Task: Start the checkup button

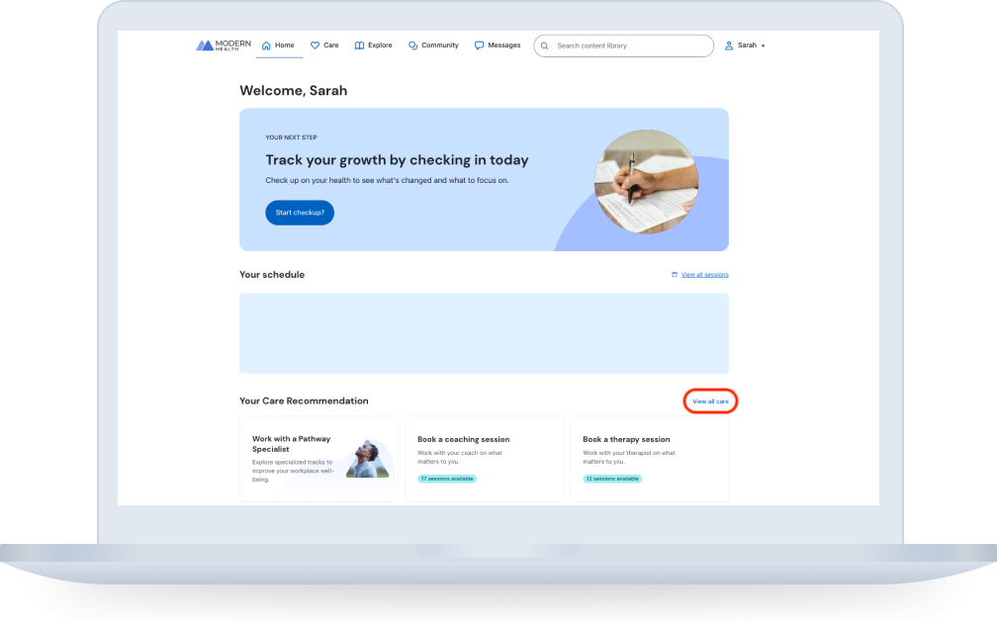Action: pos(300,213)
